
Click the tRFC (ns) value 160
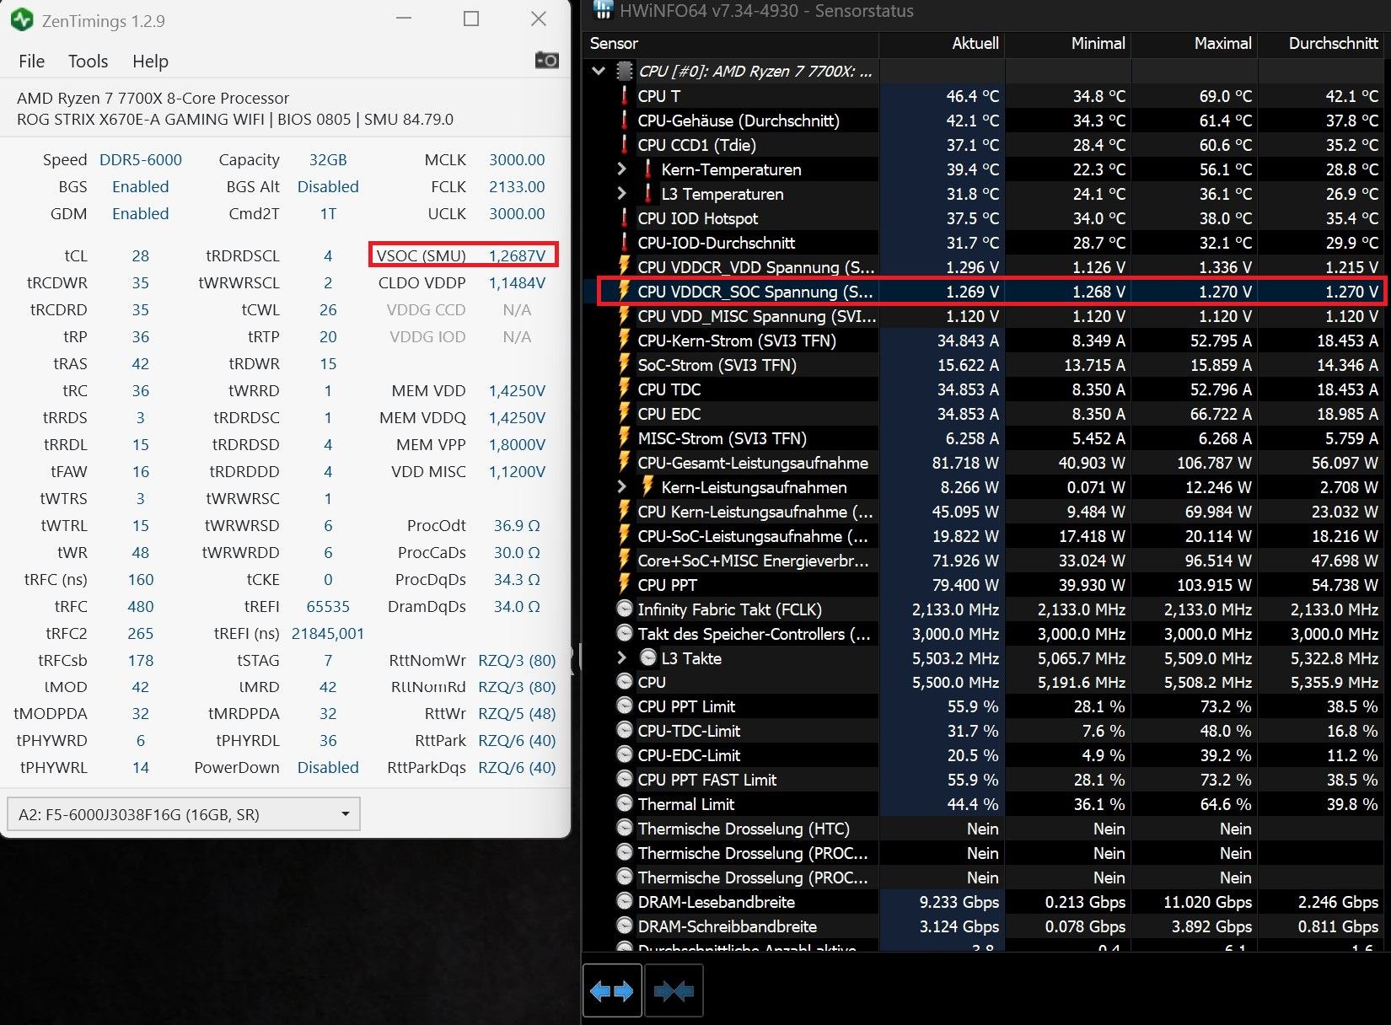(141, 580)
